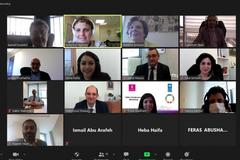The height and width of the screenshot is (160, 240).
Task: Open the Reactions smiley icon
Action: click(187, 154)
